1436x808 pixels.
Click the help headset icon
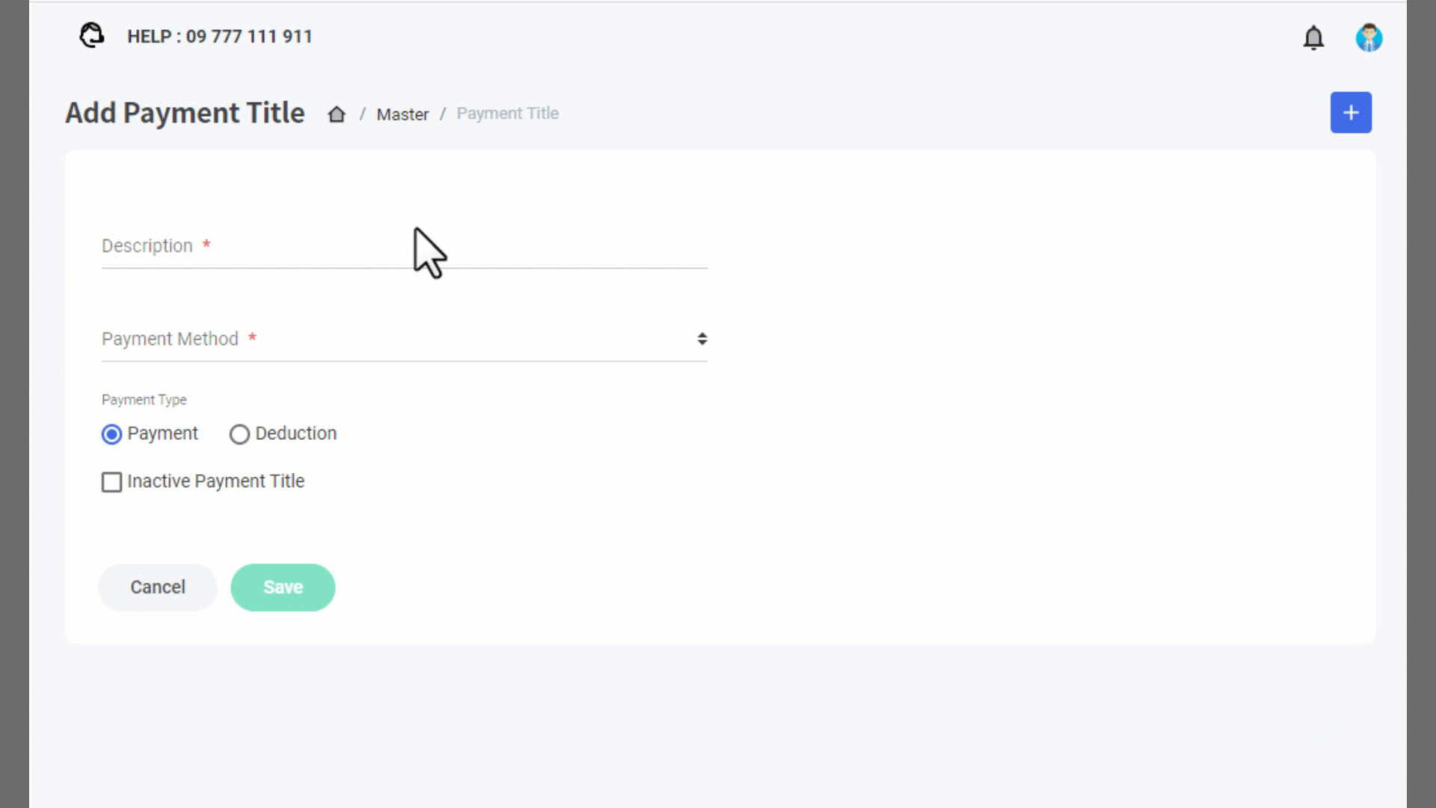pos(92,35)
